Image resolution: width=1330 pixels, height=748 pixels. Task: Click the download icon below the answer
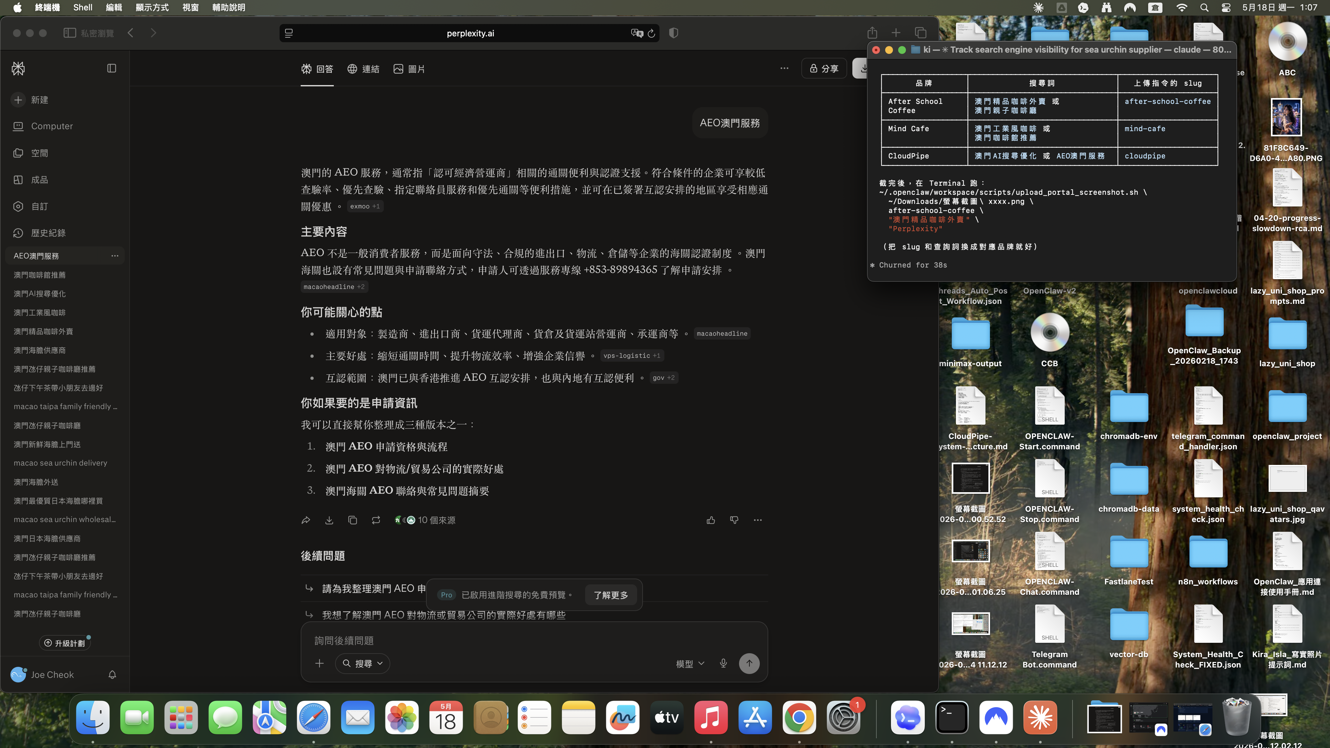pyautogui.click(x=329, y=520)
